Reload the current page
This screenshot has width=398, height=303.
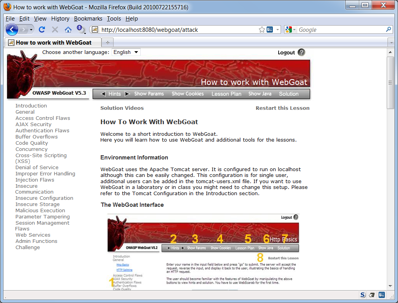(42, 30)
